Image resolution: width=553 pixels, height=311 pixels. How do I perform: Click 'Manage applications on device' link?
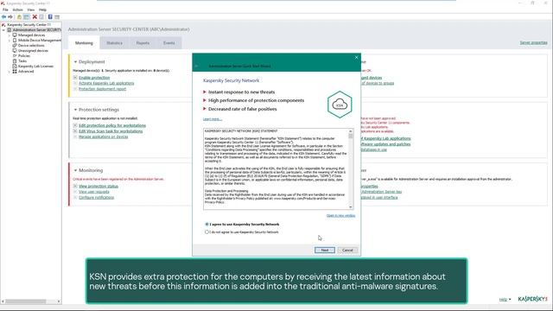104,136
